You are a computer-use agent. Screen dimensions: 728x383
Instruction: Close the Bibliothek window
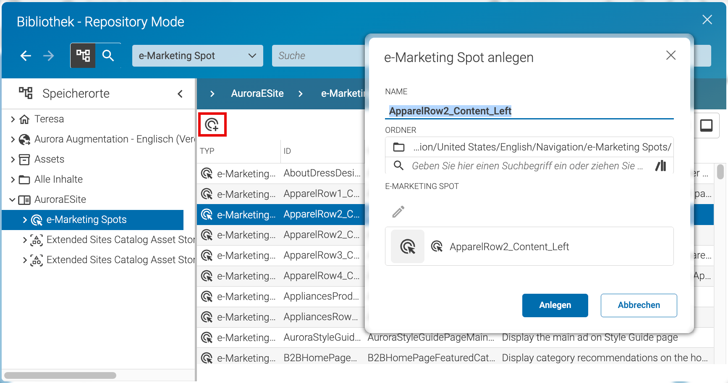(x=707, y=20)
